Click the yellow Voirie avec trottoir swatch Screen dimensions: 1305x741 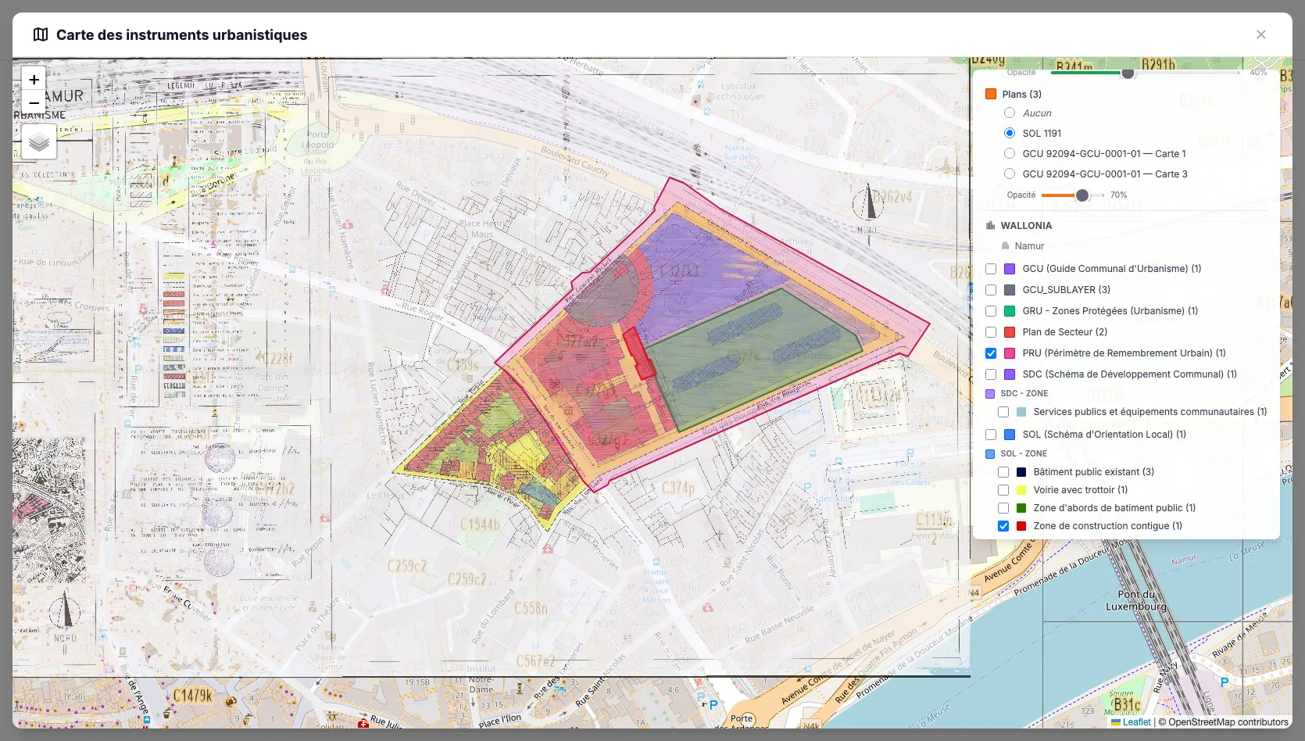[1021, 490]
